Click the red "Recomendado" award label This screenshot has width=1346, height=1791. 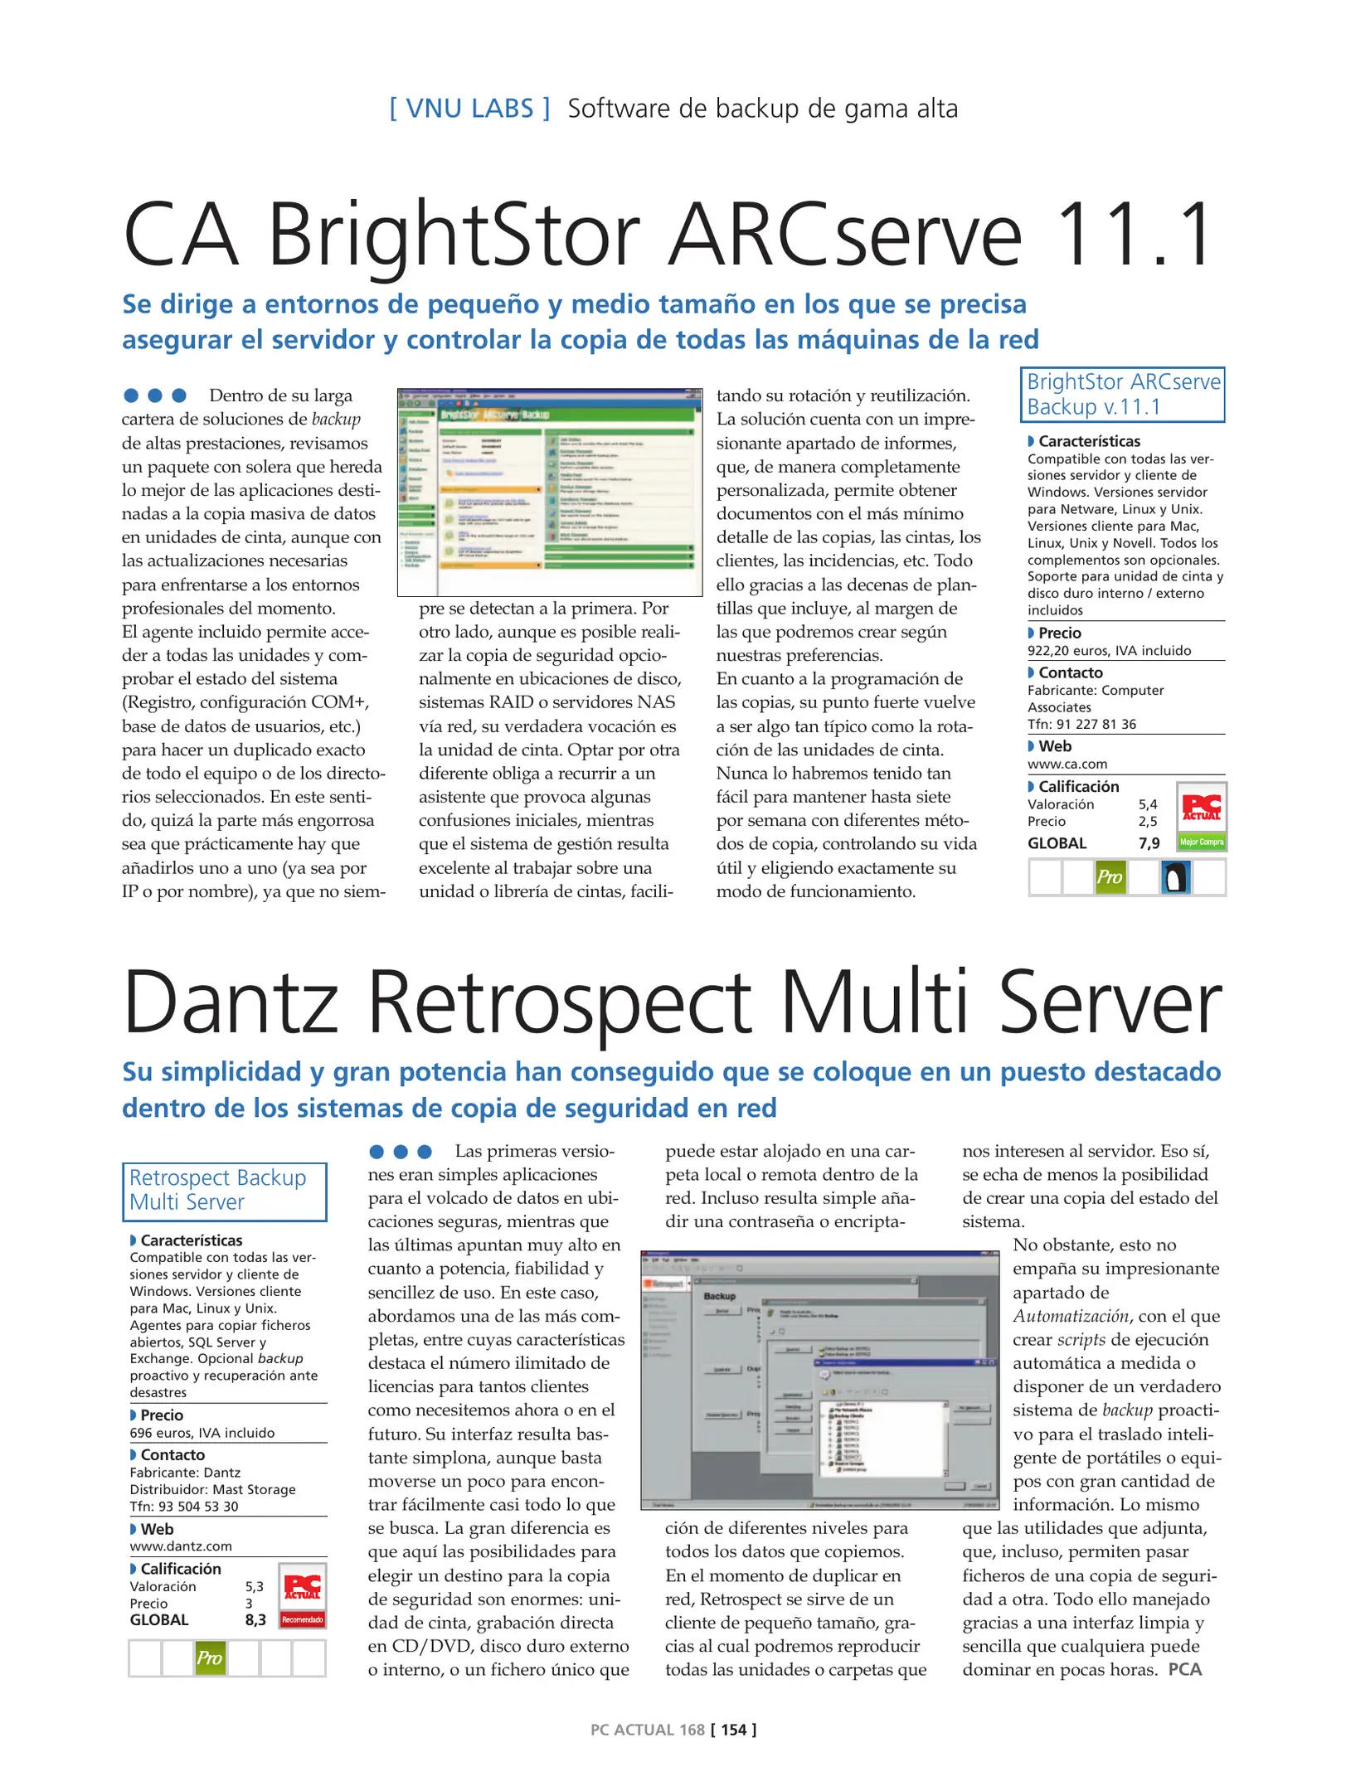pyautogui.click(x=302, y=1619)
